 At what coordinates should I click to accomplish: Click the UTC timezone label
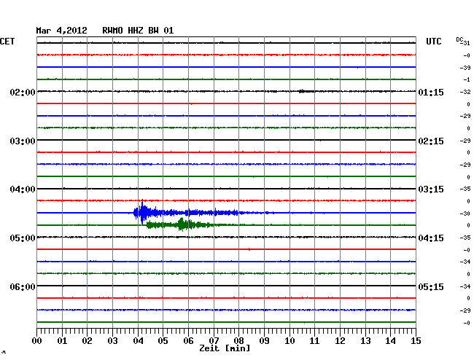pyautogui.click(x=433, y=42)
